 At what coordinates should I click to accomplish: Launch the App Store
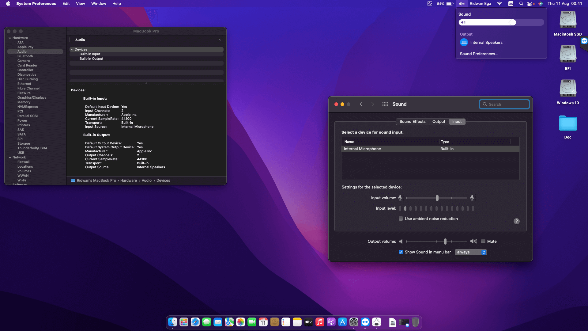pos(342,322)
